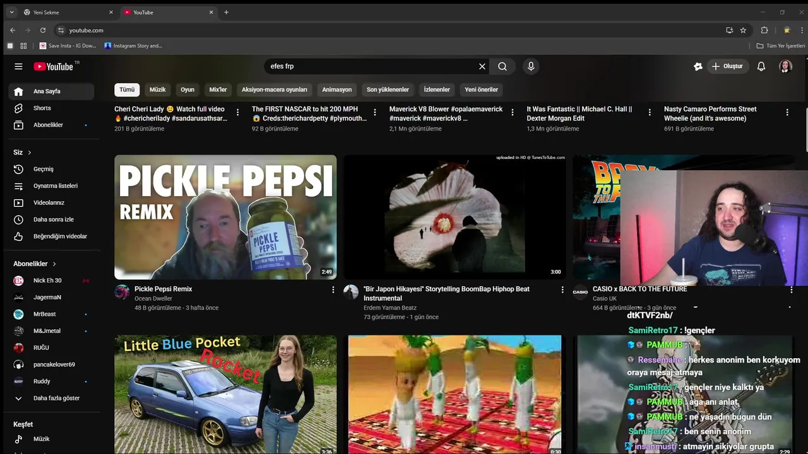Open Ocean Dweller channel avatar
This screenshot has height=454, width=808.
tap(122, 292)
